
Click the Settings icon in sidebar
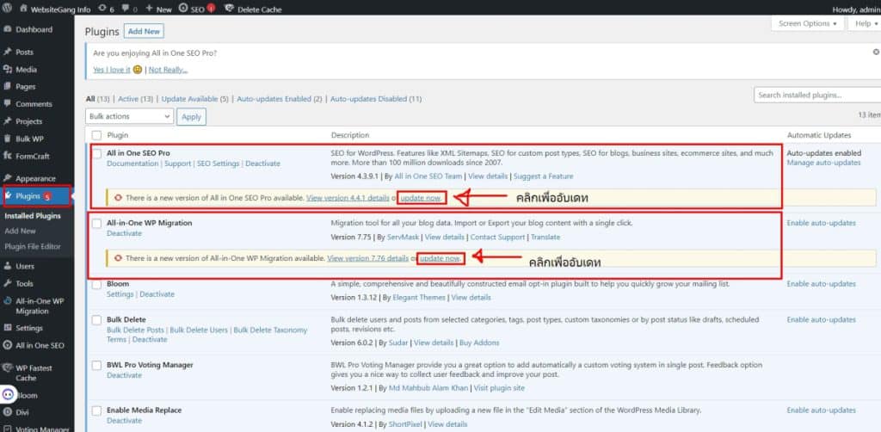(x=7, y=328)
